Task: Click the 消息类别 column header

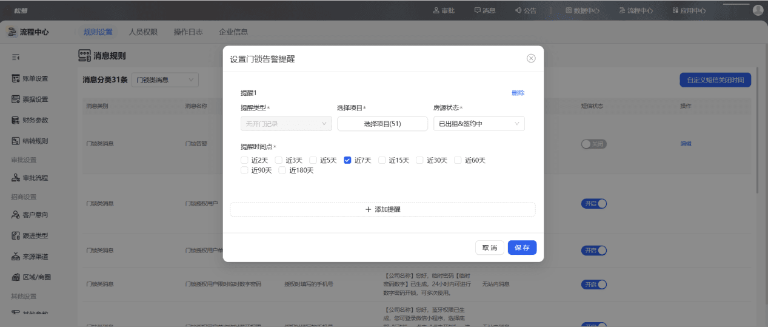Action: [97, 106]
